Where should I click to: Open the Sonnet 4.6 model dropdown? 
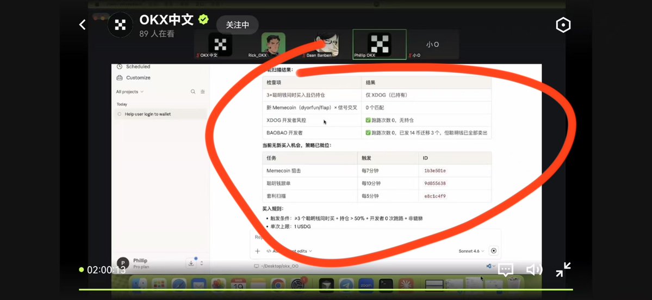[x=471, y=251]
